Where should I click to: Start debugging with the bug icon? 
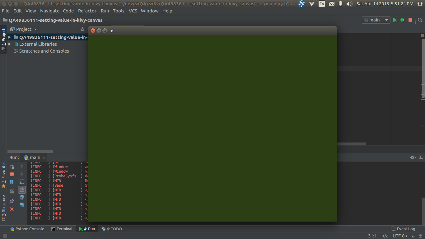click(x=402, y=20)
